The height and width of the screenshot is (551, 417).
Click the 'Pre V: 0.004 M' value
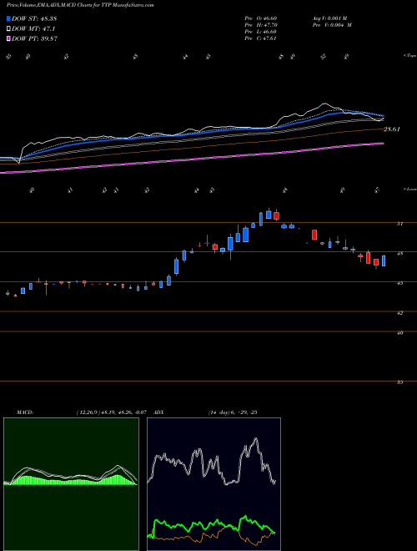click(332, 25)
